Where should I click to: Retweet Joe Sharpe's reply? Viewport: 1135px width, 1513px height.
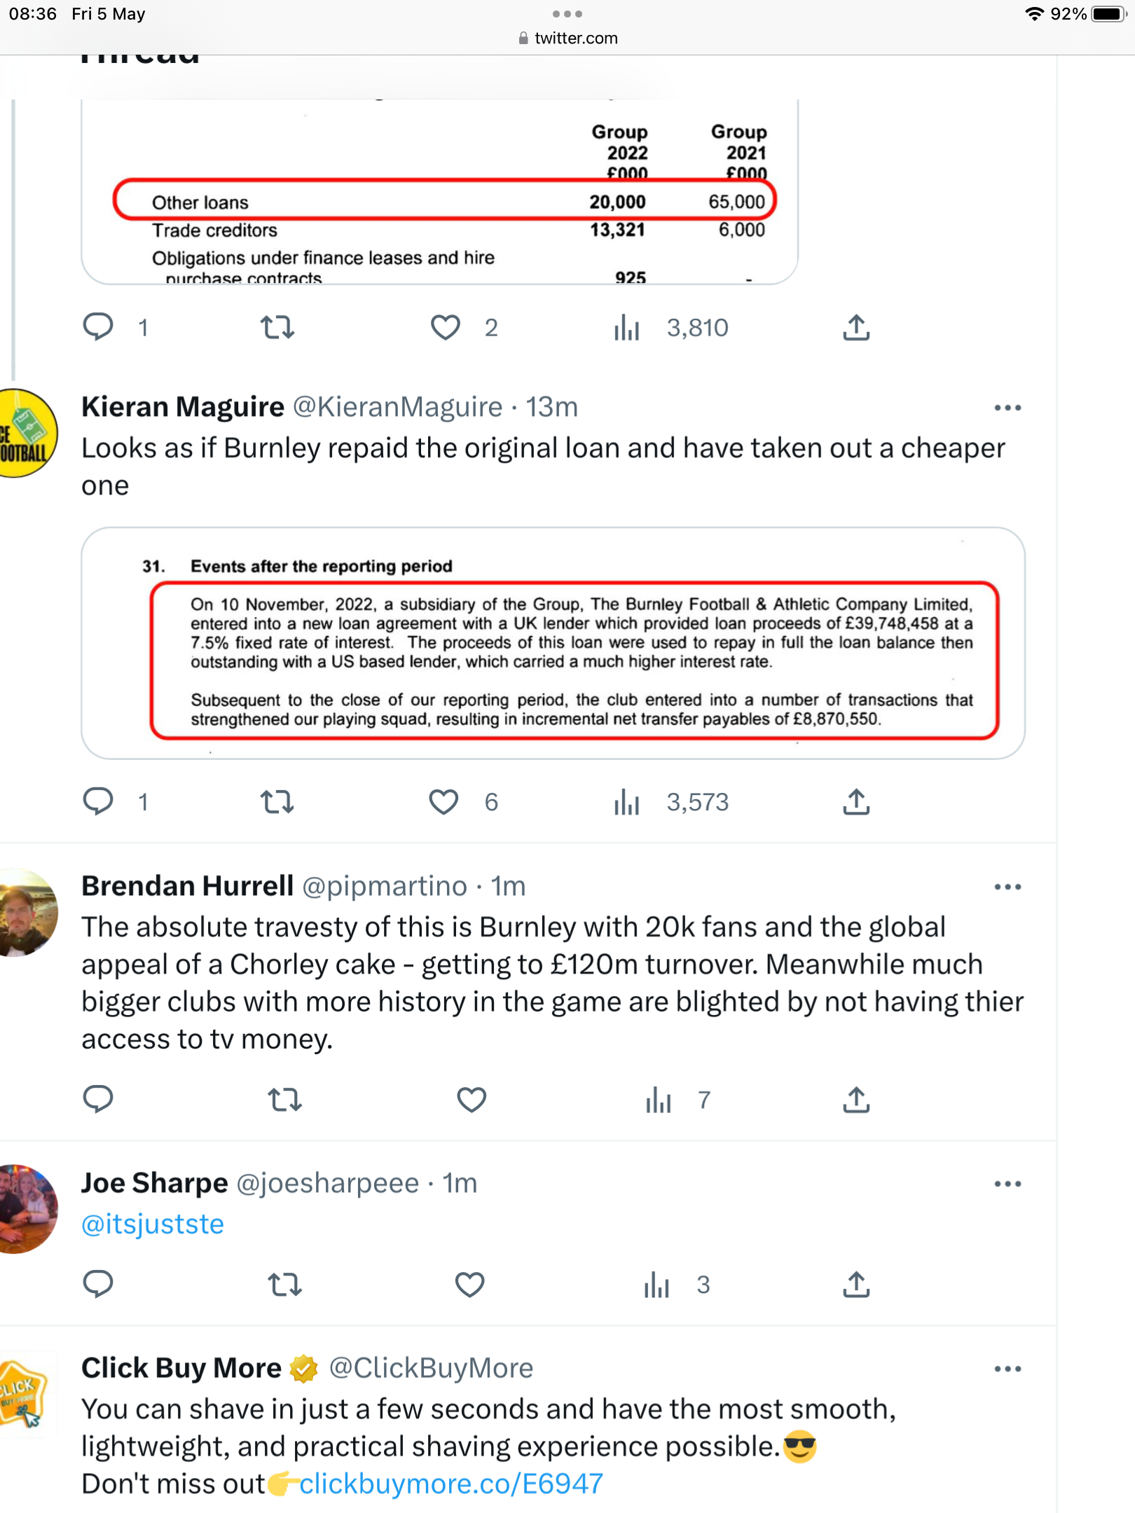(284, 1285)
